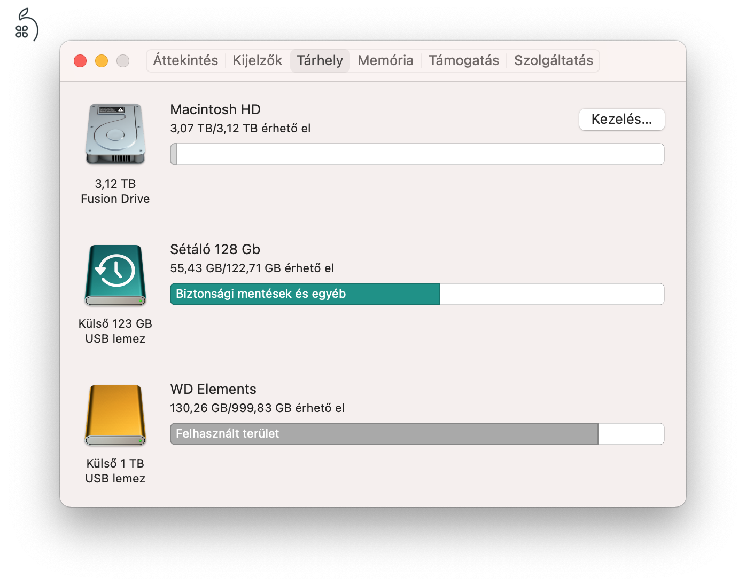Go to the Memória tab

(x=385, y=60)
